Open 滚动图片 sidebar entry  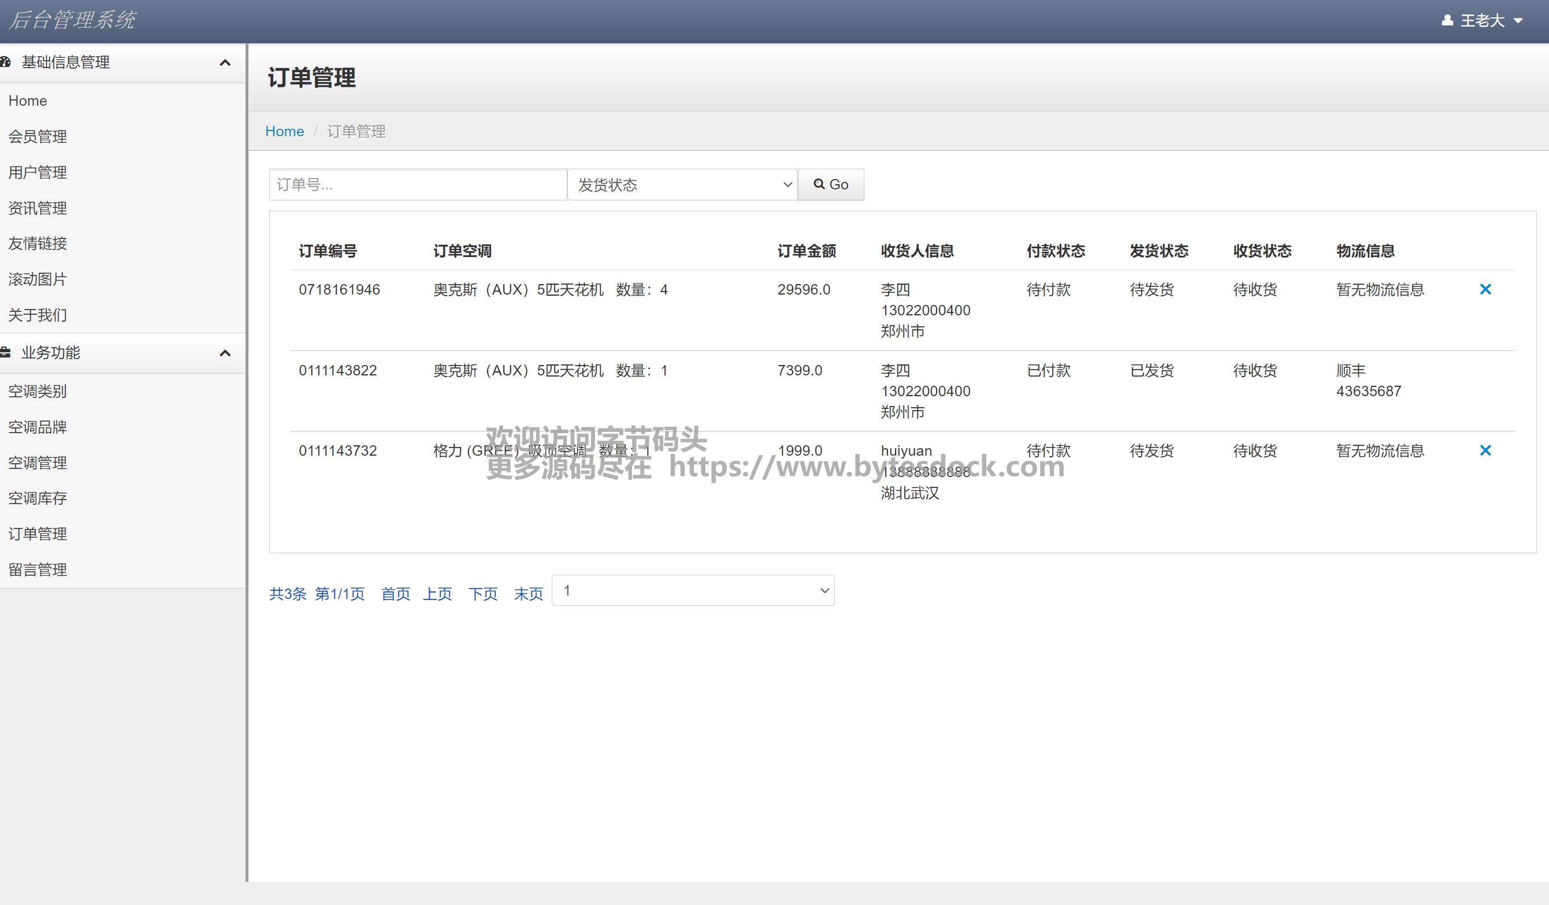coord(38,280)
